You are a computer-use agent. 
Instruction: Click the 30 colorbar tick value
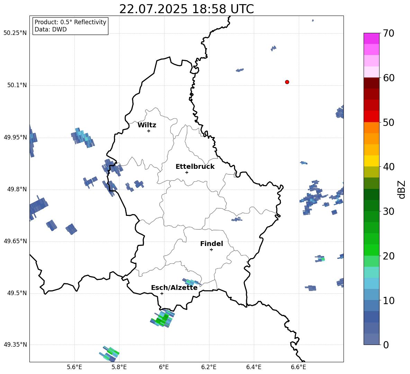(389, 211)
